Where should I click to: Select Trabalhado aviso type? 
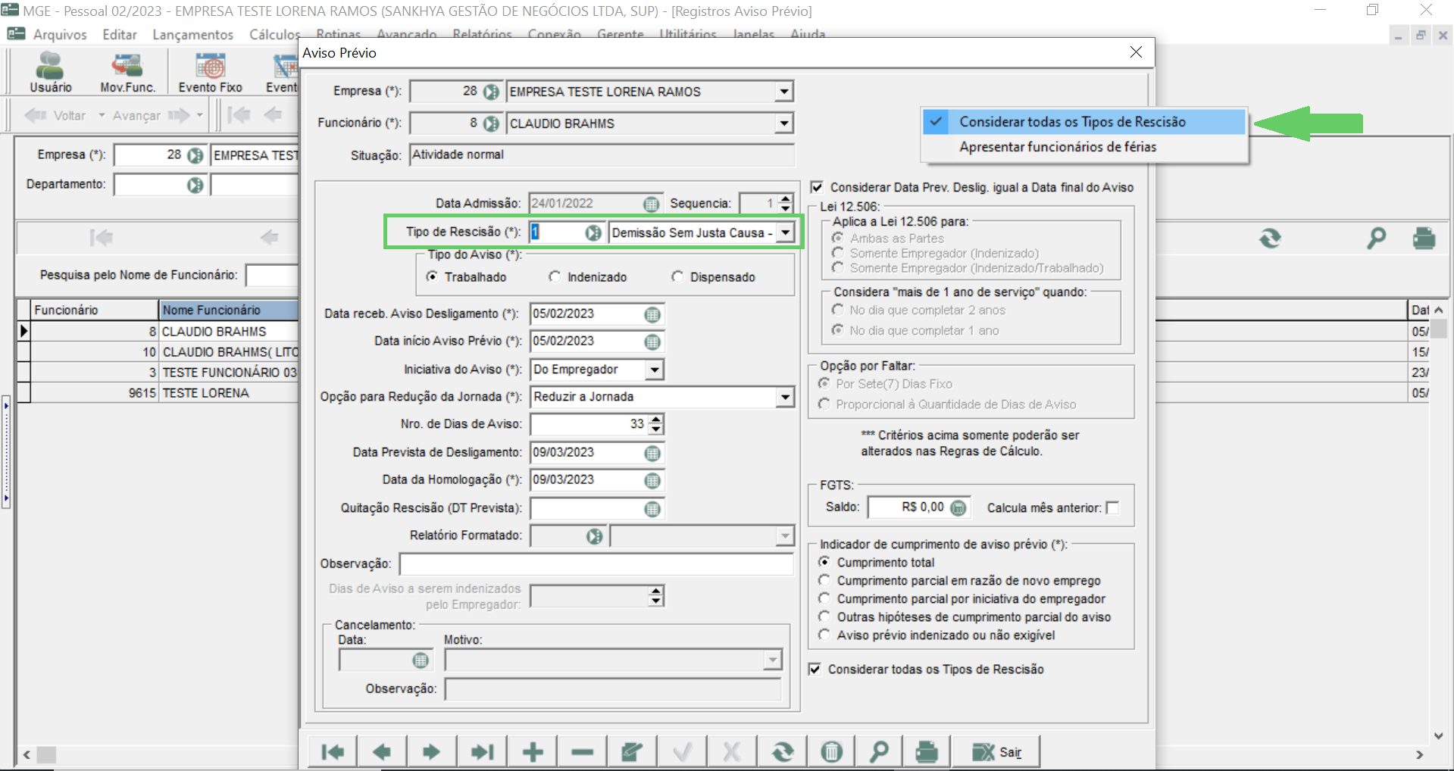point(432,276)
